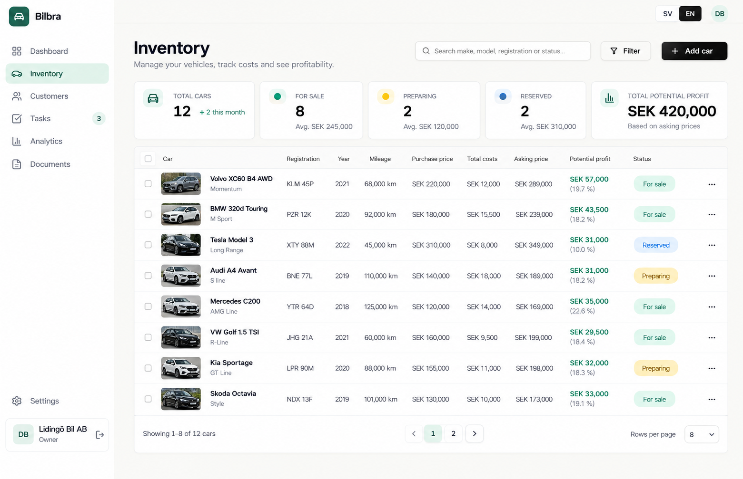Select the BMW 320d Touring row checkbox
Image resolution: width=743 pixels, height=479 pixels.
point(148,214)
